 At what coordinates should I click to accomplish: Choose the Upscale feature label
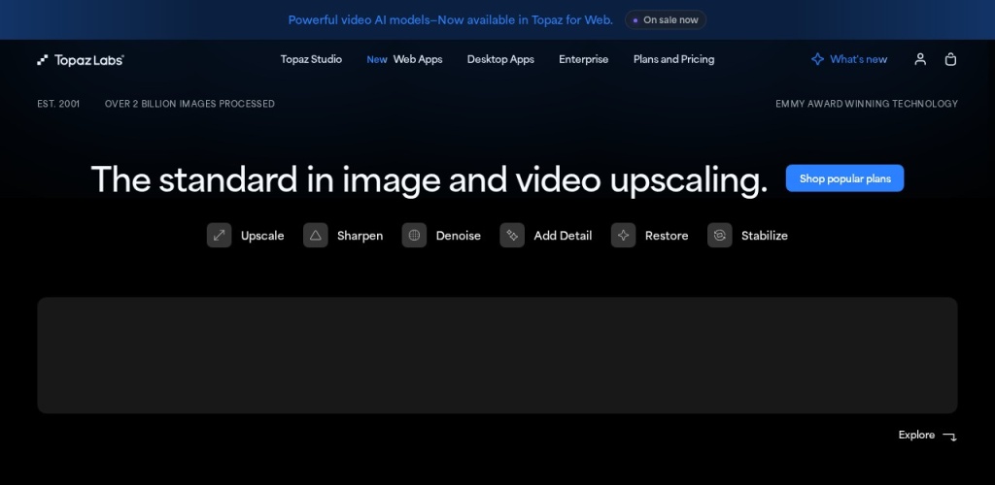[x=262, y=236]
